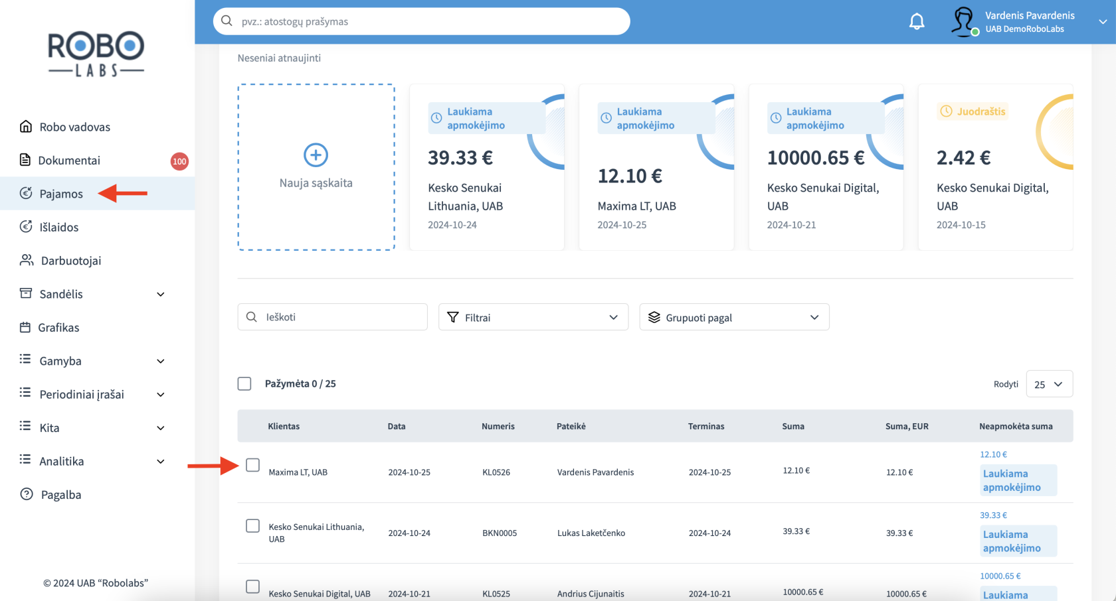The width and height of the screenshot is (1116, 601).
Task: Click the clock icon on 39.33 € card
Action: [436, 118]
